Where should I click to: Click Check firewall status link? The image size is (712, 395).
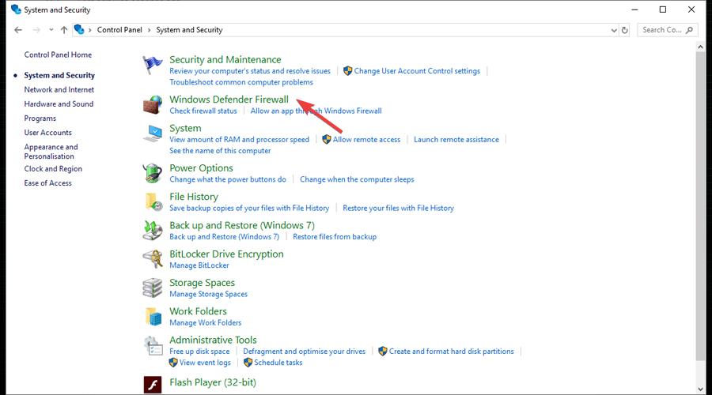tap(203, 111)
